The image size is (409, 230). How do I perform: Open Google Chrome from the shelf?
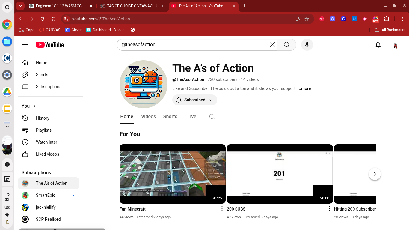[7, 25]
